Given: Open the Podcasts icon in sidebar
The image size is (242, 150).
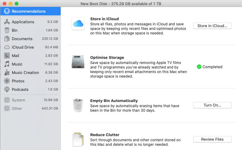Looking at the screenshot, I should click(7, 89).
